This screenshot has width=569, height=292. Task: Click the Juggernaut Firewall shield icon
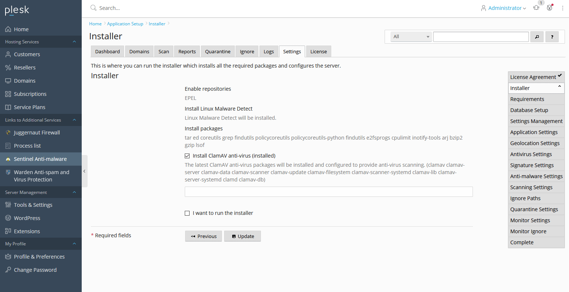[x=8, y=133]
